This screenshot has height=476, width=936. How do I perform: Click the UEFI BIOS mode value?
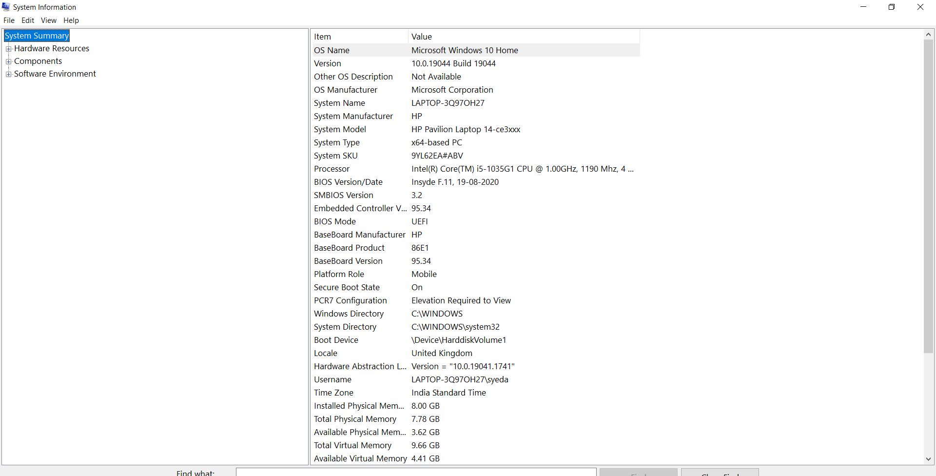click(x=420, y=221)
